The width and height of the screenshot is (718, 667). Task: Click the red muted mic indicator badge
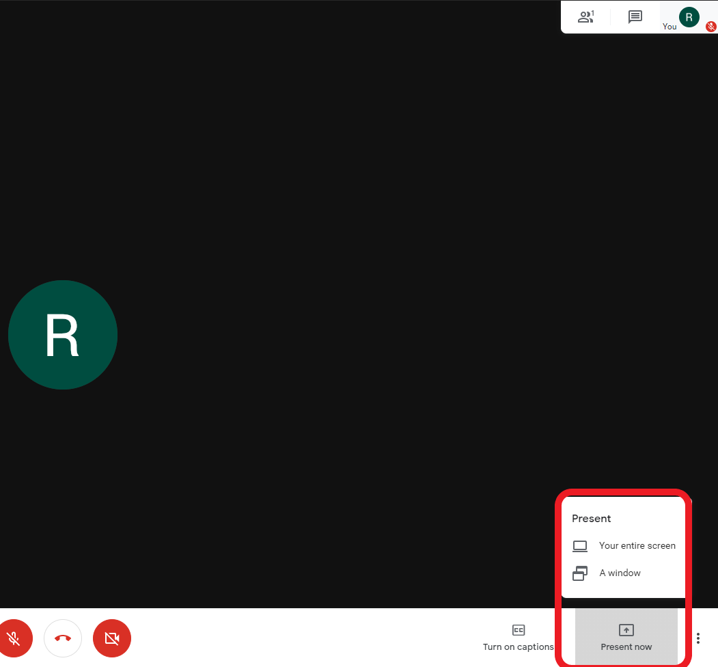click(710, 27)
